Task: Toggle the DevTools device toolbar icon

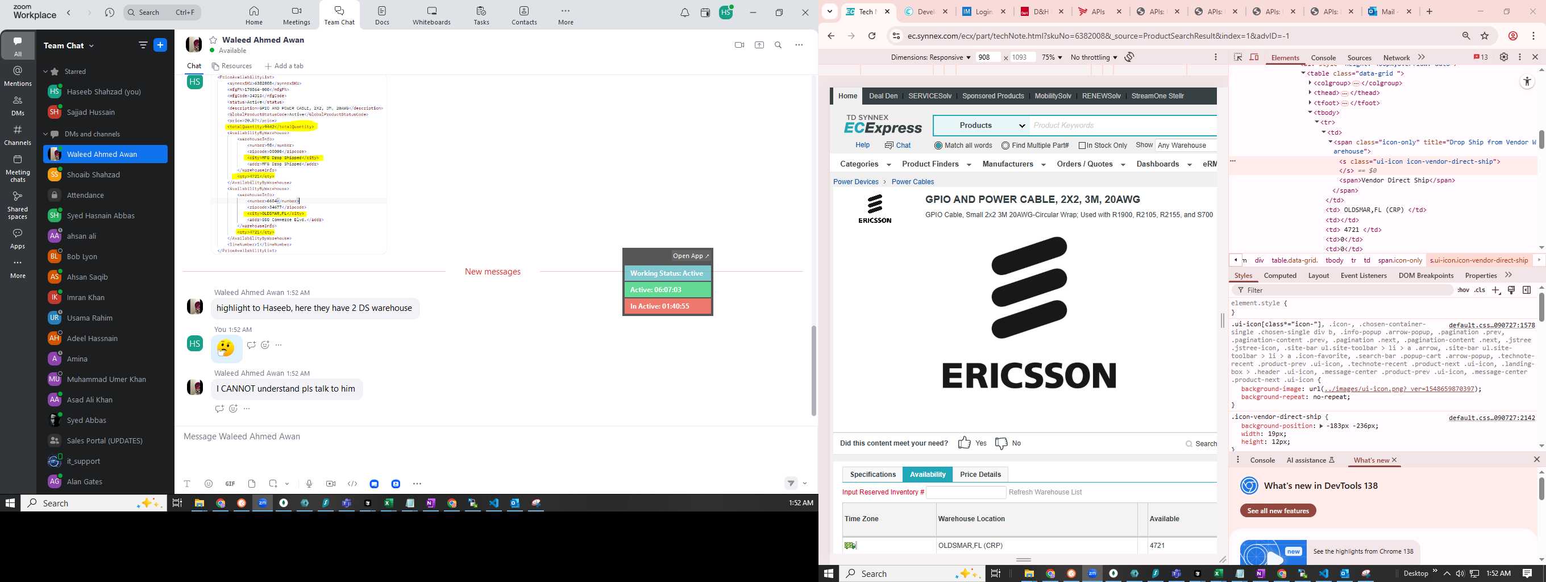Action: point(1254,57)
